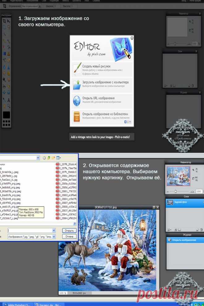Click new layer icon in lower Слои panel

(197, 230)
